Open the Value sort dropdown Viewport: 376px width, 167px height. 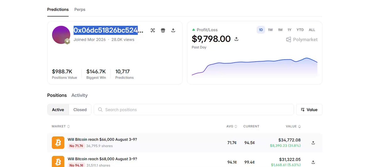[309, 110]
